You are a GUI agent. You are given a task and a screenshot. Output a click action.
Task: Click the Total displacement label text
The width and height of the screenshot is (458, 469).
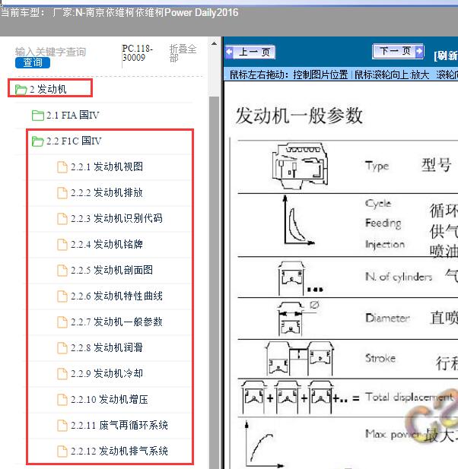click(409, 398)
